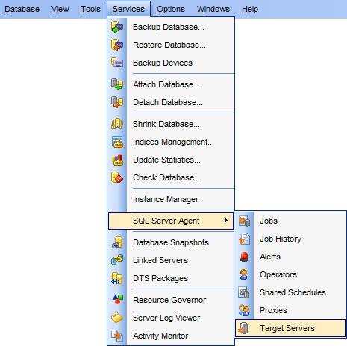347x346 pixels.
Task: Click the Activity Monitor icon
Action: pos(117,336)
